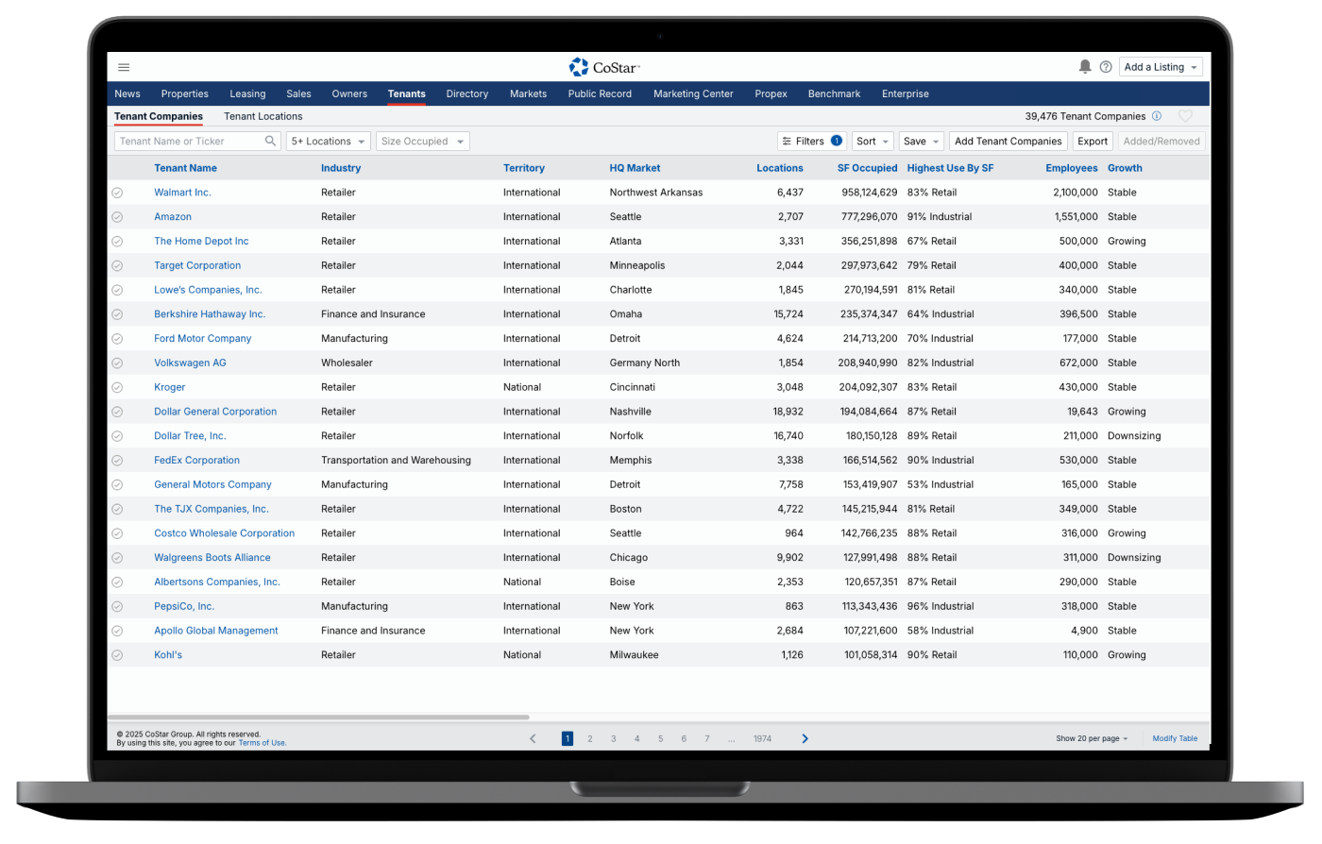Image resolution: width=1322 pixels, height=844 pixels.
Task: Click the horizontal scrollbar under the table
Action: (x=321, y=717)
